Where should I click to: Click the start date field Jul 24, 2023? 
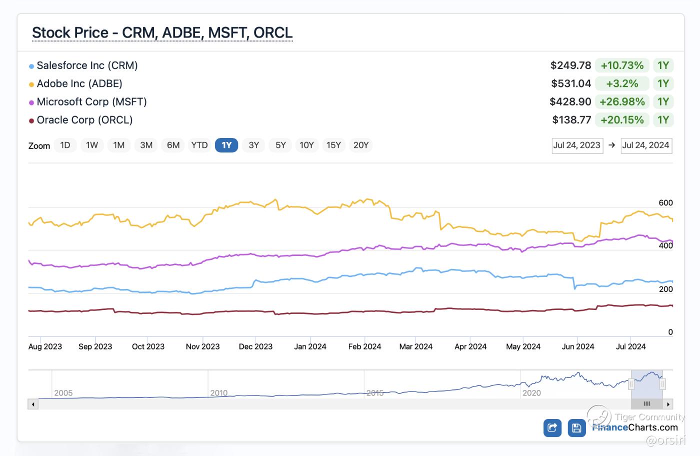point(577,145)
